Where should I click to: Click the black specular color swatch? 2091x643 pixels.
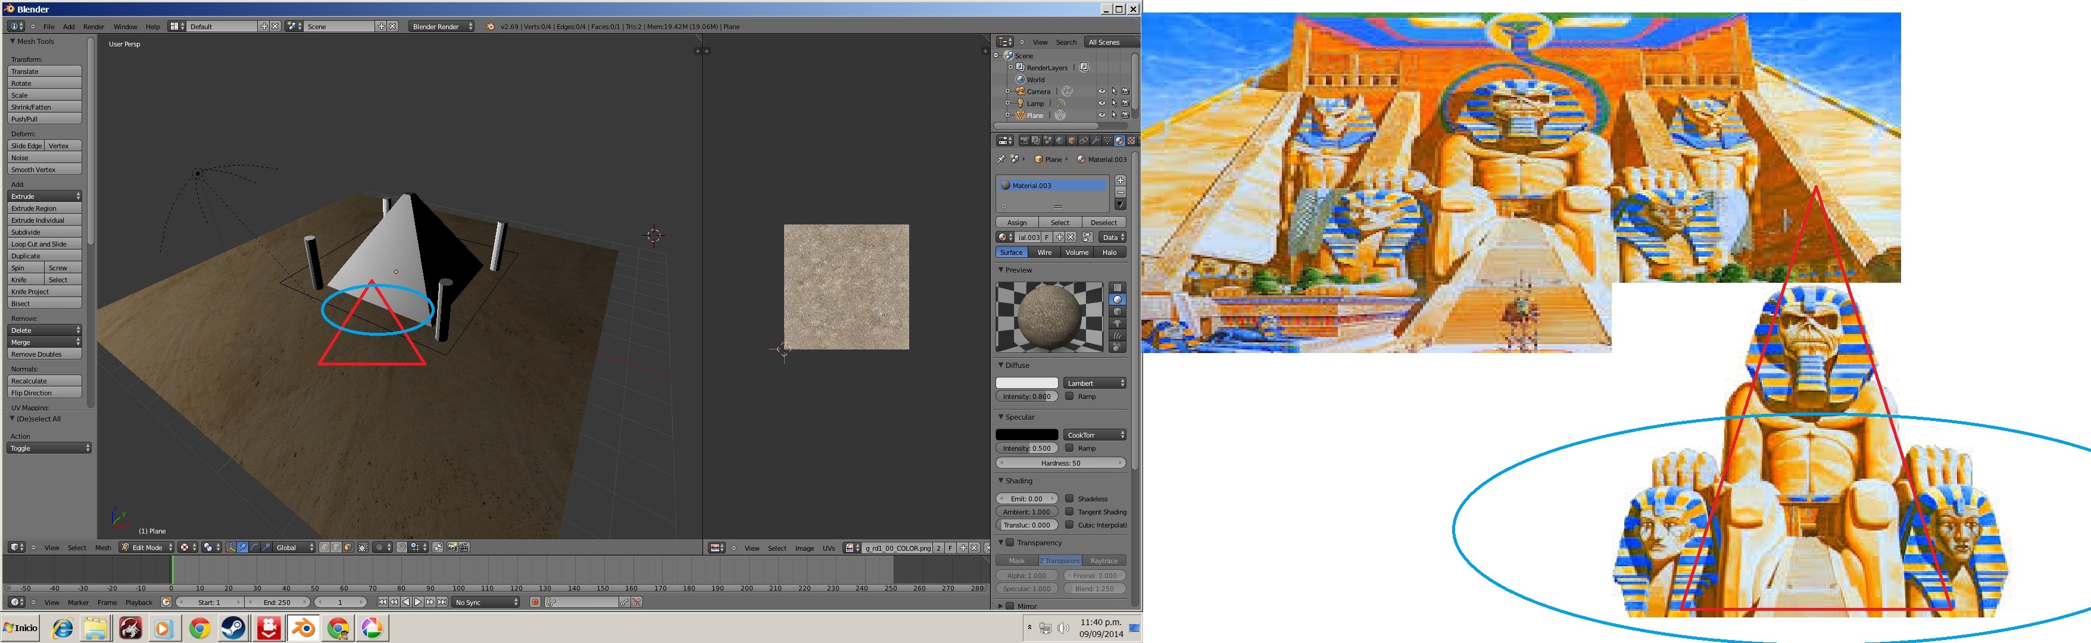point(1027,435)
